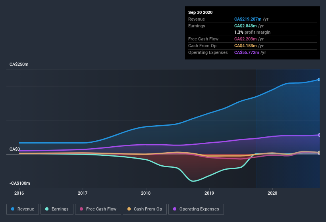The image size is (326, 222).
Task: Toggle Free Cash Flow legend button
Action: pyautogui.click(x=98, y=209)
